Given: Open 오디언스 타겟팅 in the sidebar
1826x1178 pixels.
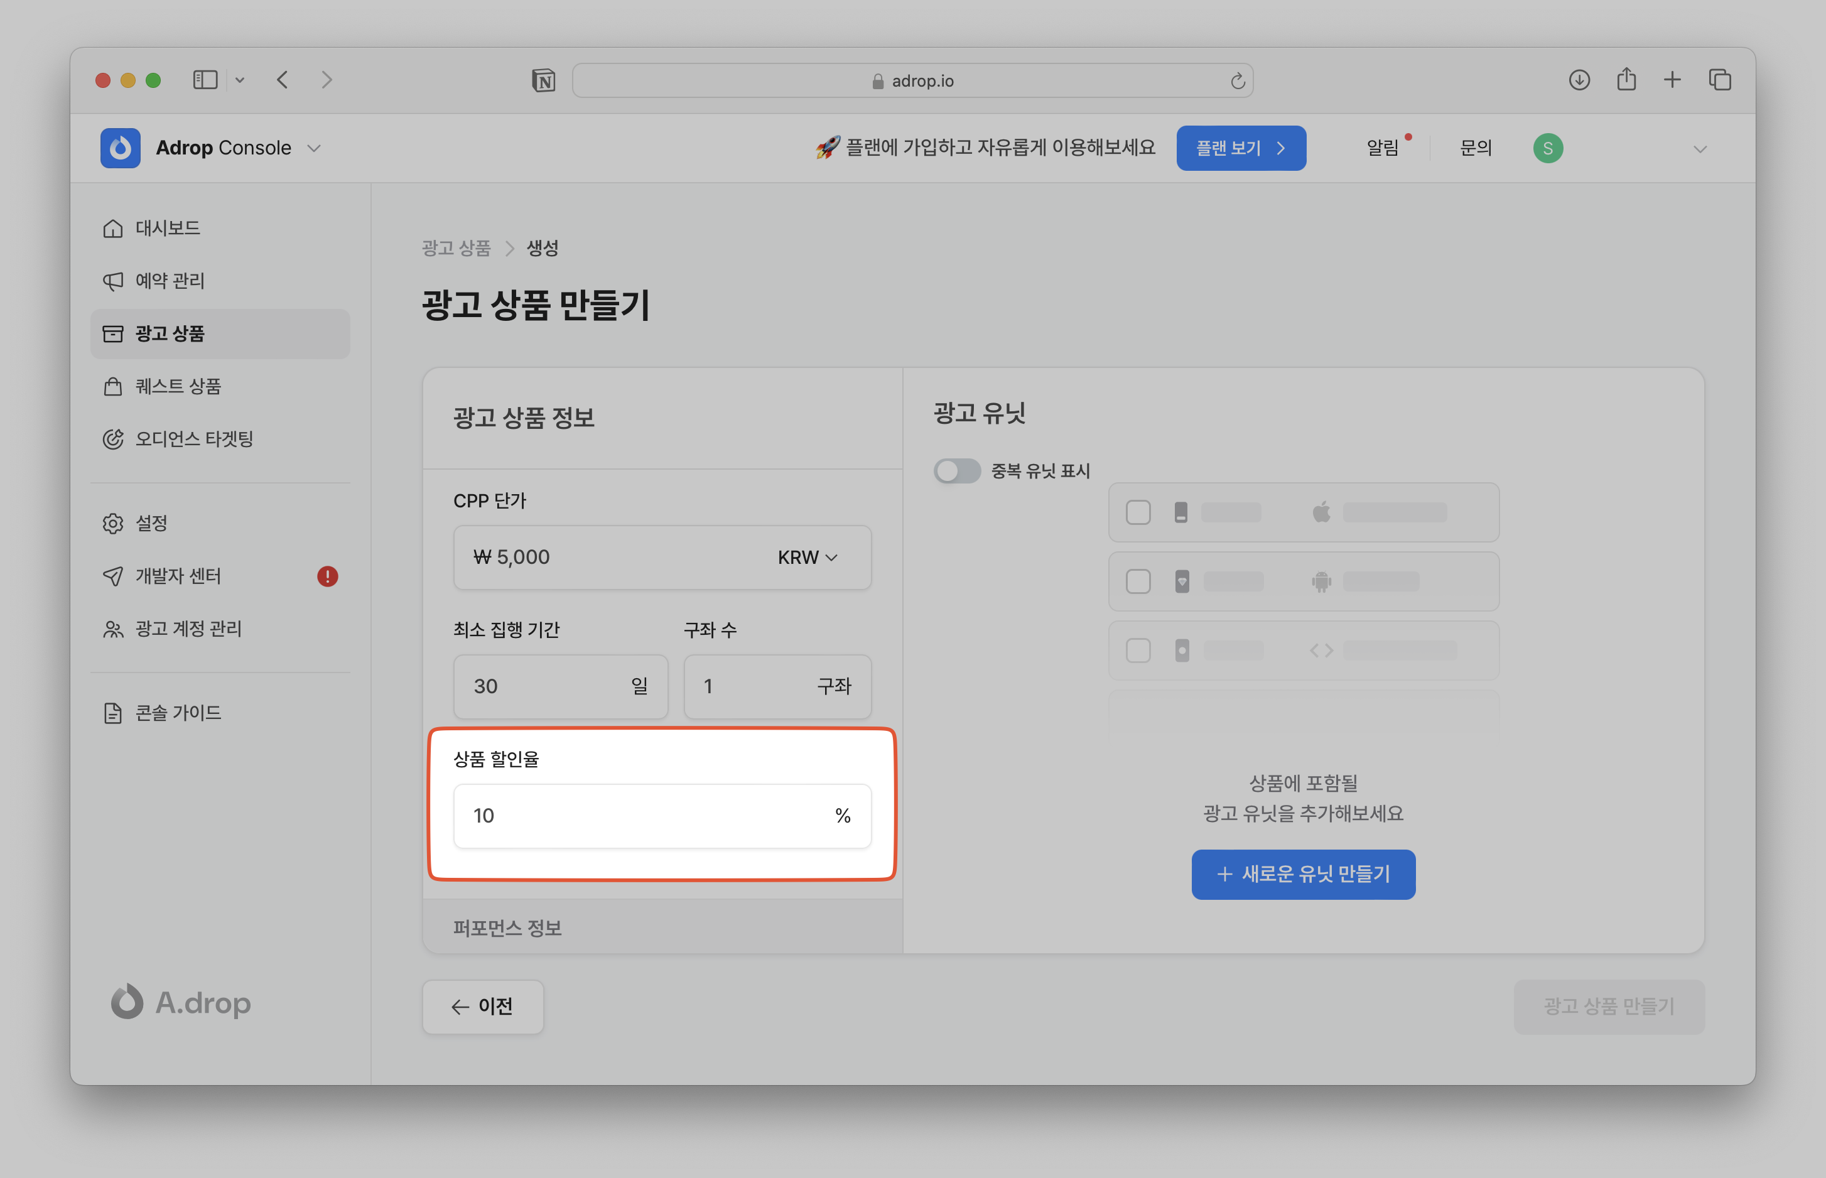Looking at the screenshot, I should coord(193,439).
